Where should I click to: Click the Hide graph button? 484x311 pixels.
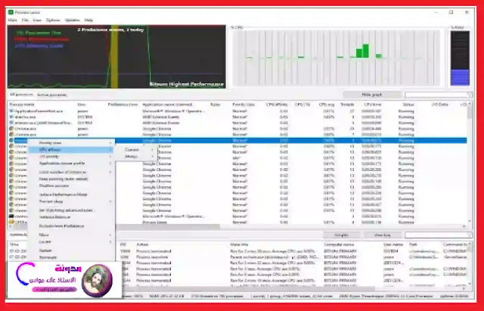pos(372,95)
